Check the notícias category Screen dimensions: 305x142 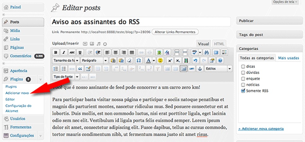coord(243,85)
